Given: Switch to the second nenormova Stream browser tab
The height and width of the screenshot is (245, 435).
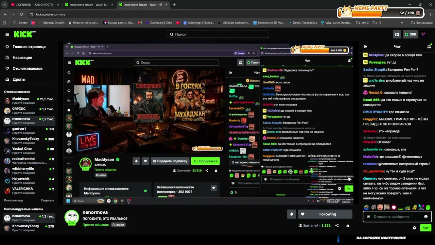Looking at the screenshot, I should pyautogui.click(x=143, y=5).
